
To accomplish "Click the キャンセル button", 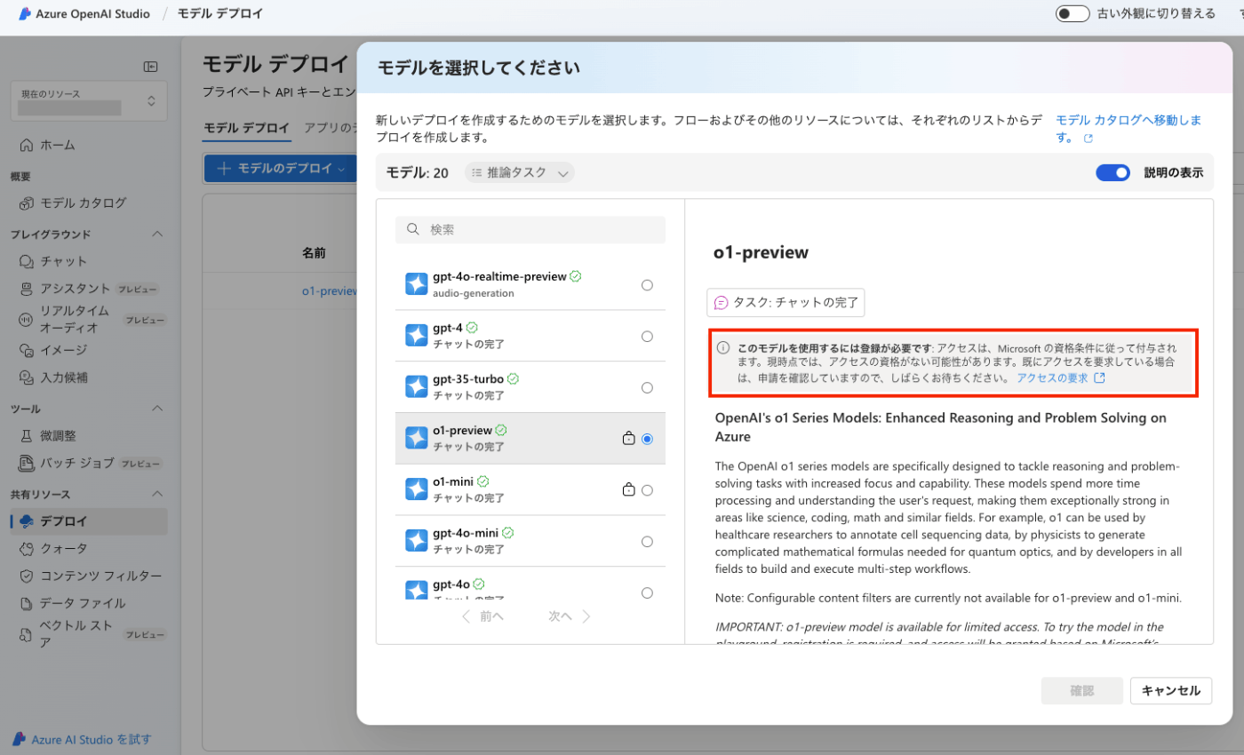I will pos(1171,691).
